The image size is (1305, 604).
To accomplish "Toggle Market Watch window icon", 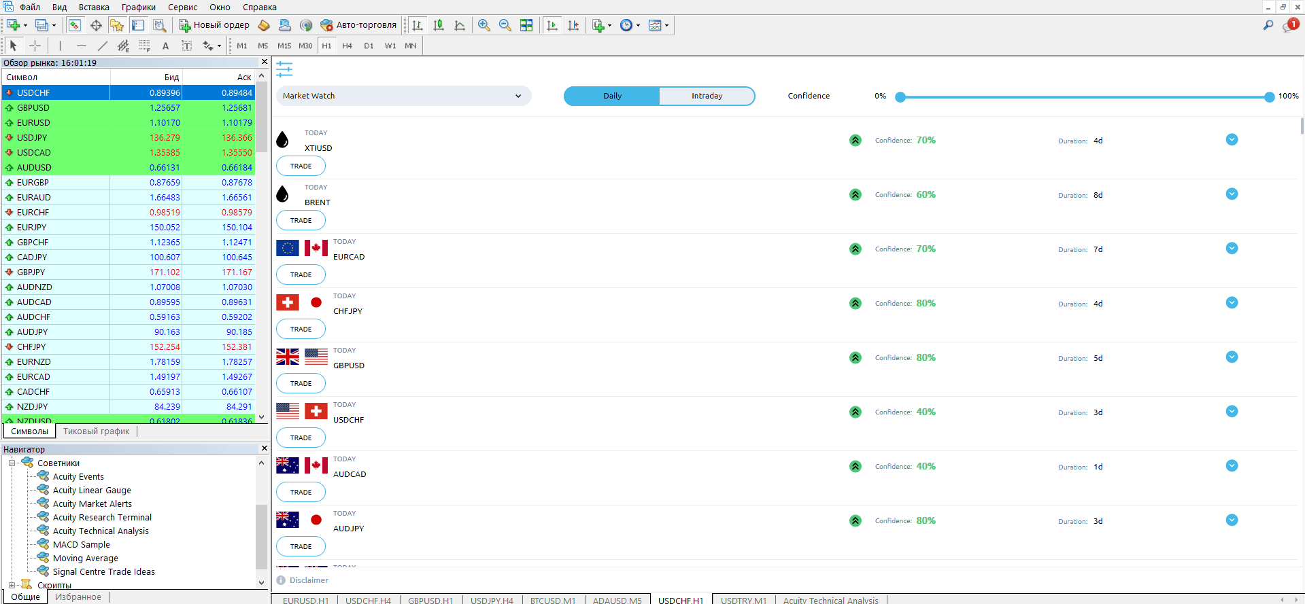I will coord(75,25).
